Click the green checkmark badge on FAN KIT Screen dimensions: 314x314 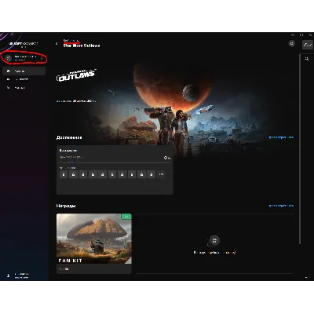126,217
